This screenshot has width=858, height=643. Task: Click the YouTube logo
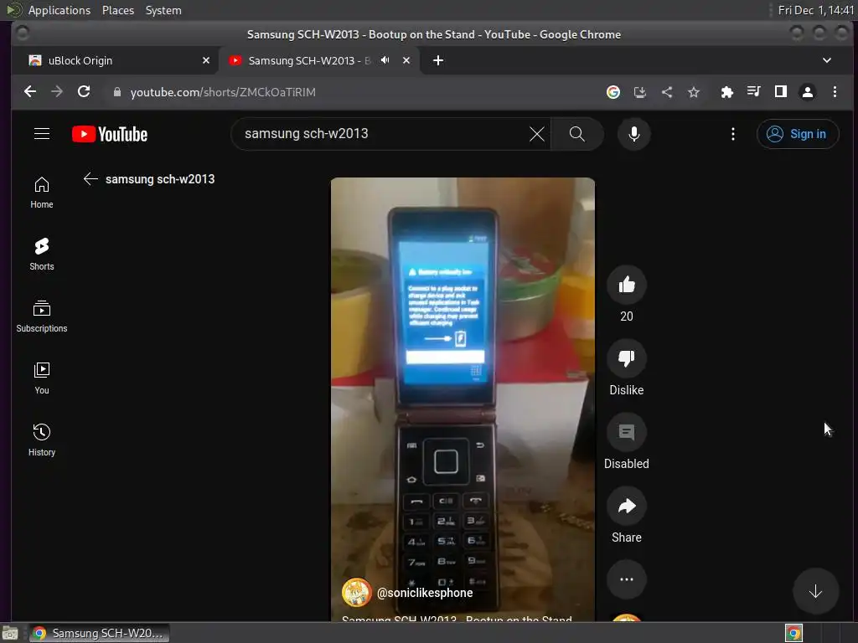pos(110,134)
